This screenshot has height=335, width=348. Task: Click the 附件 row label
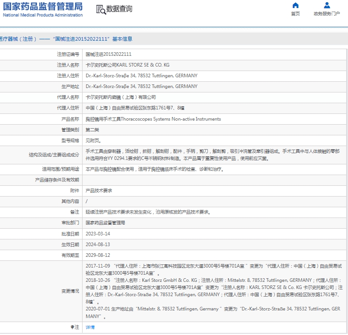tap(75, 191)
